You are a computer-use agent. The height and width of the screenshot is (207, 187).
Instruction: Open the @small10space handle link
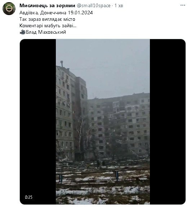pos(94,5)
